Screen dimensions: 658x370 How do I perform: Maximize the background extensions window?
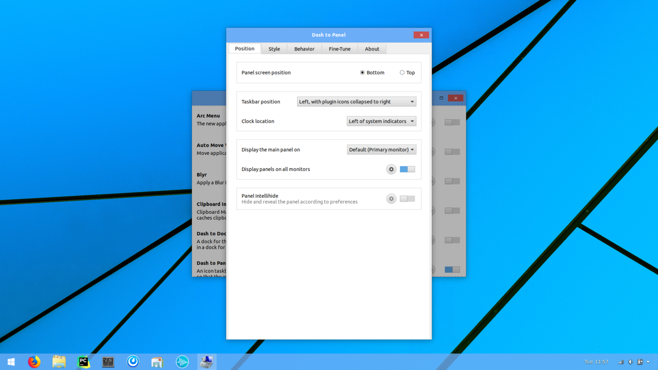(x=441, y=98)
